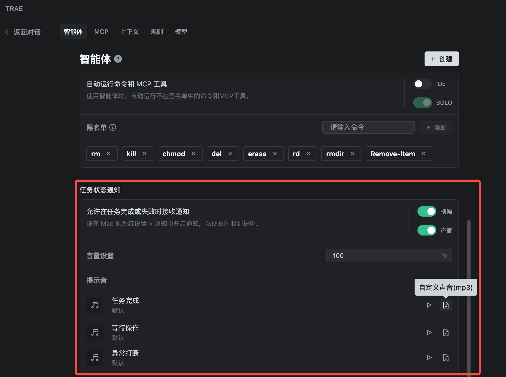Preview the 等待操作 notification sound
Image resolution: width=506 pixels, height=377 pixels.
pos(429,332)
